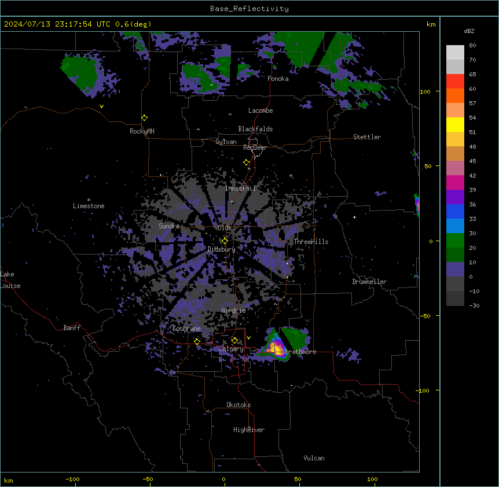Select the bright yellow legend swatch
This screenshot has height=487, width=499.
[455, 124]
